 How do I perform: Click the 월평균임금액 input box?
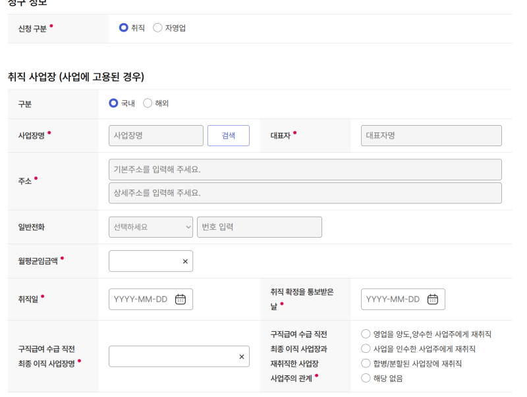click(151, 261)
